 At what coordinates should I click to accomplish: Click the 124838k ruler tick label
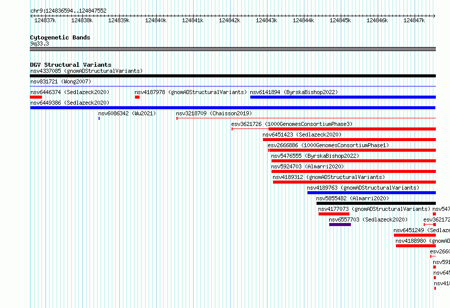point(82,20)
